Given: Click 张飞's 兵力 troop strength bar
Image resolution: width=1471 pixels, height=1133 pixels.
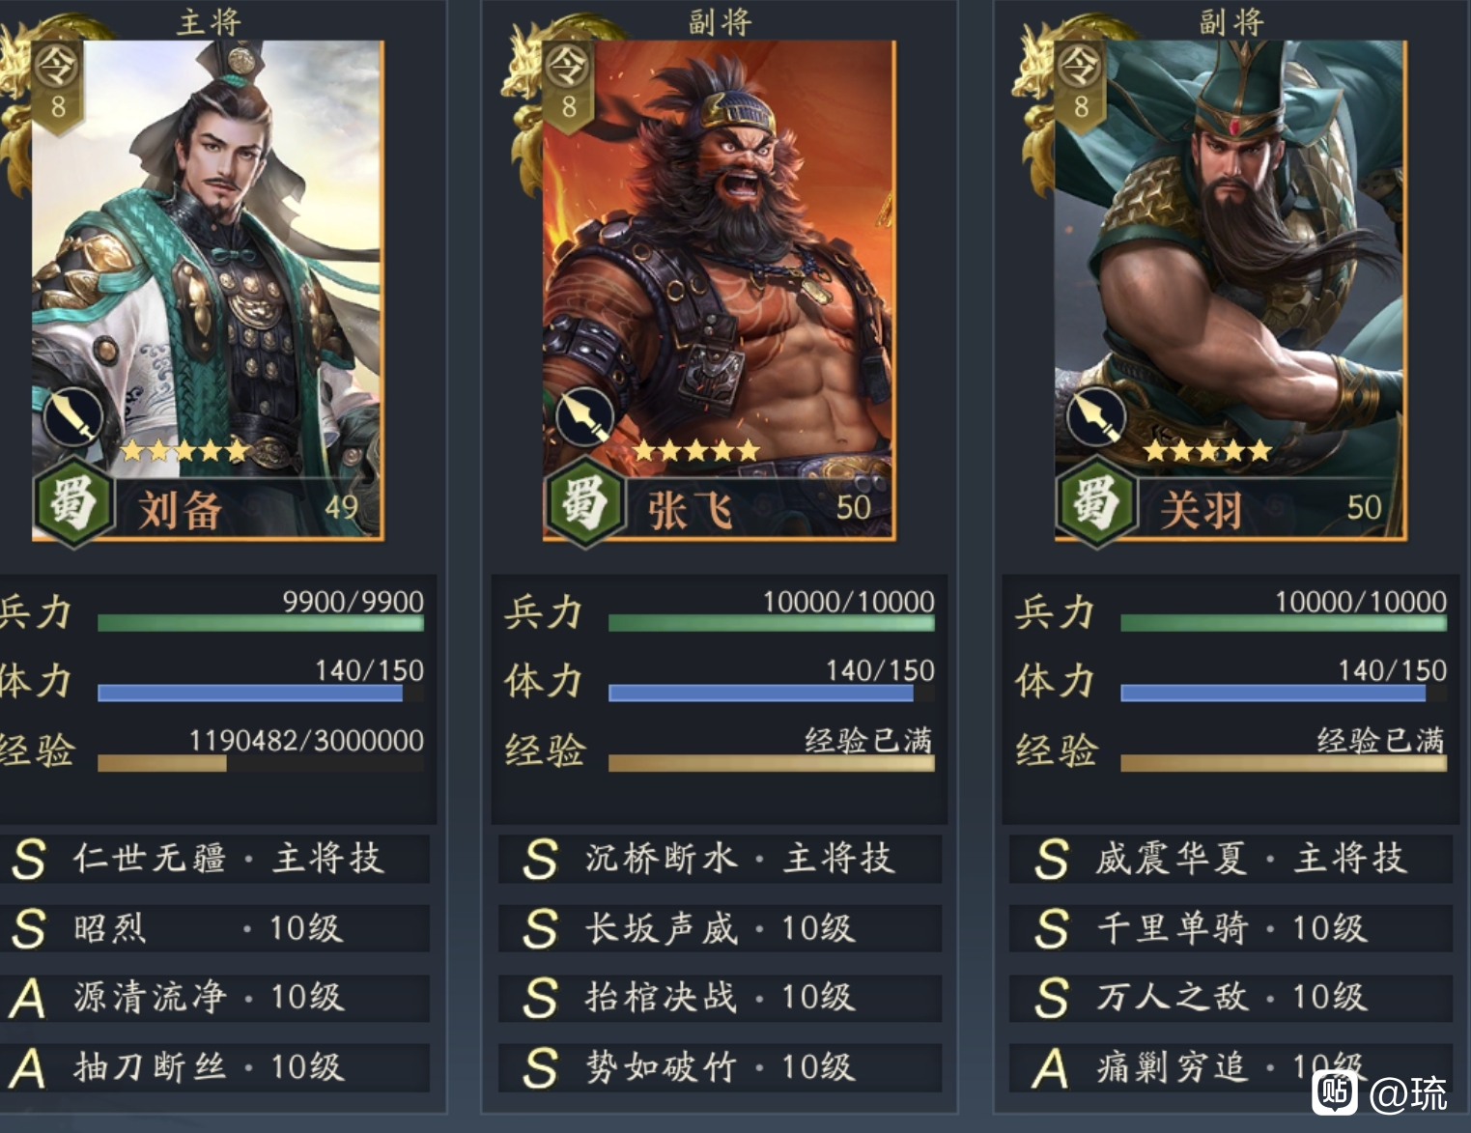Looking at the screenshot, I should [x=772, y=623].
